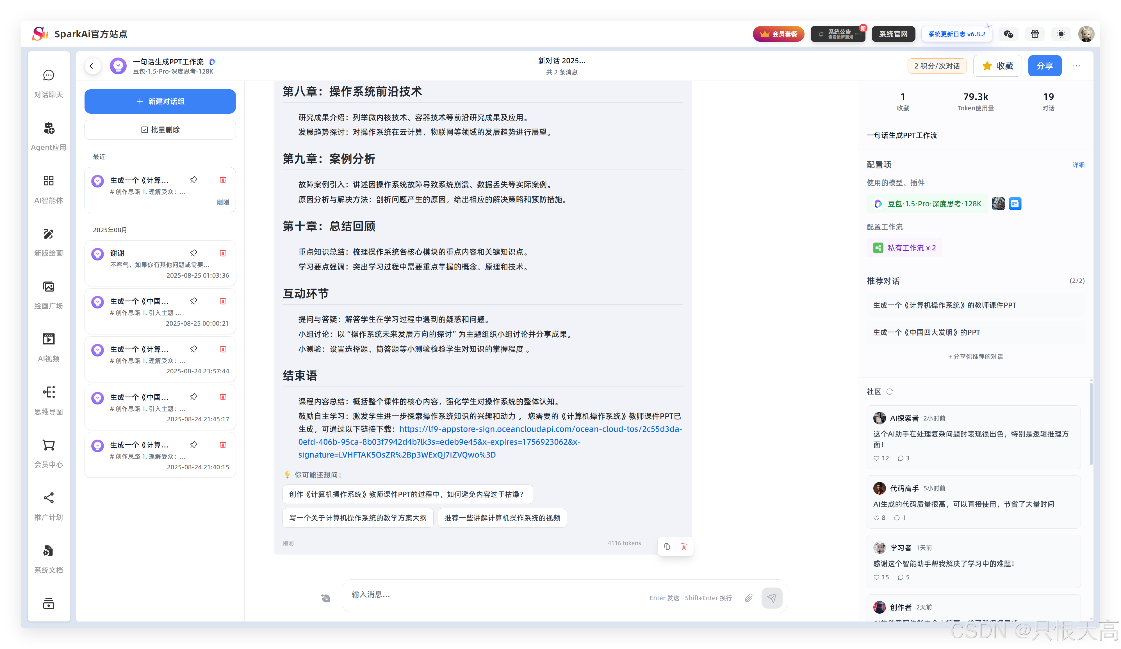The image size is (1121, 649).
Task: Open 对话聊天 in the sidebar
Action: [49, 84]
